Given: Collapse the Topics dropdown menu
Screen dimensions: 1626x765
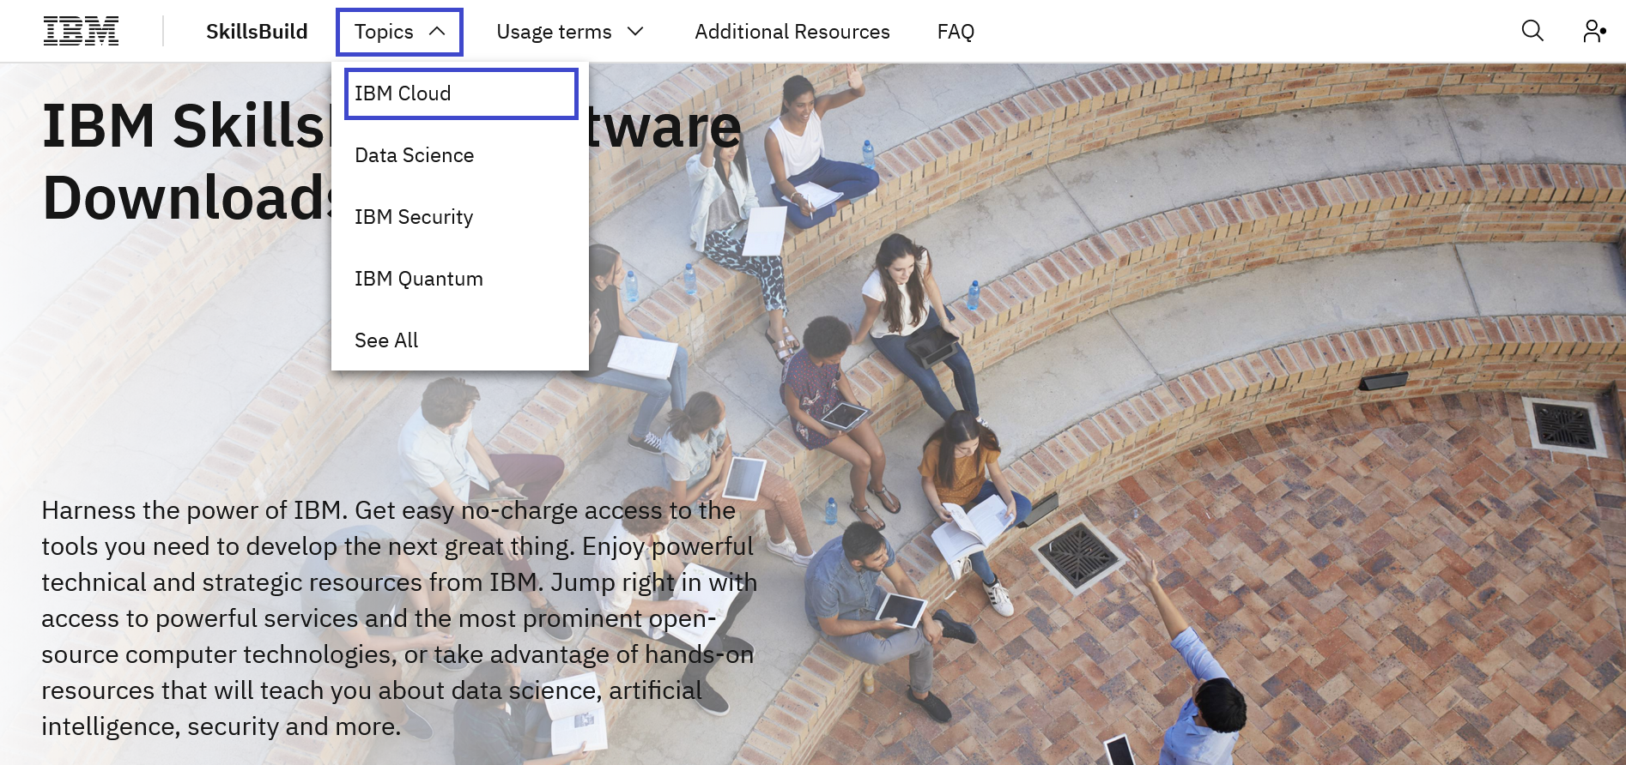Looking at the screenshot, I should 399,32.
